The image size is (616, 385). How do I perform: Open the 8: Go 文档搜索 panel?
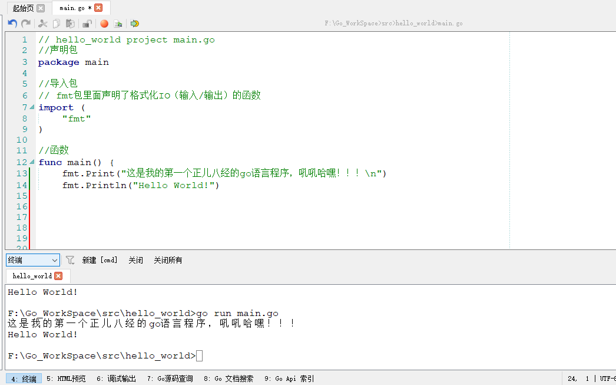click(x=228, y=379)
